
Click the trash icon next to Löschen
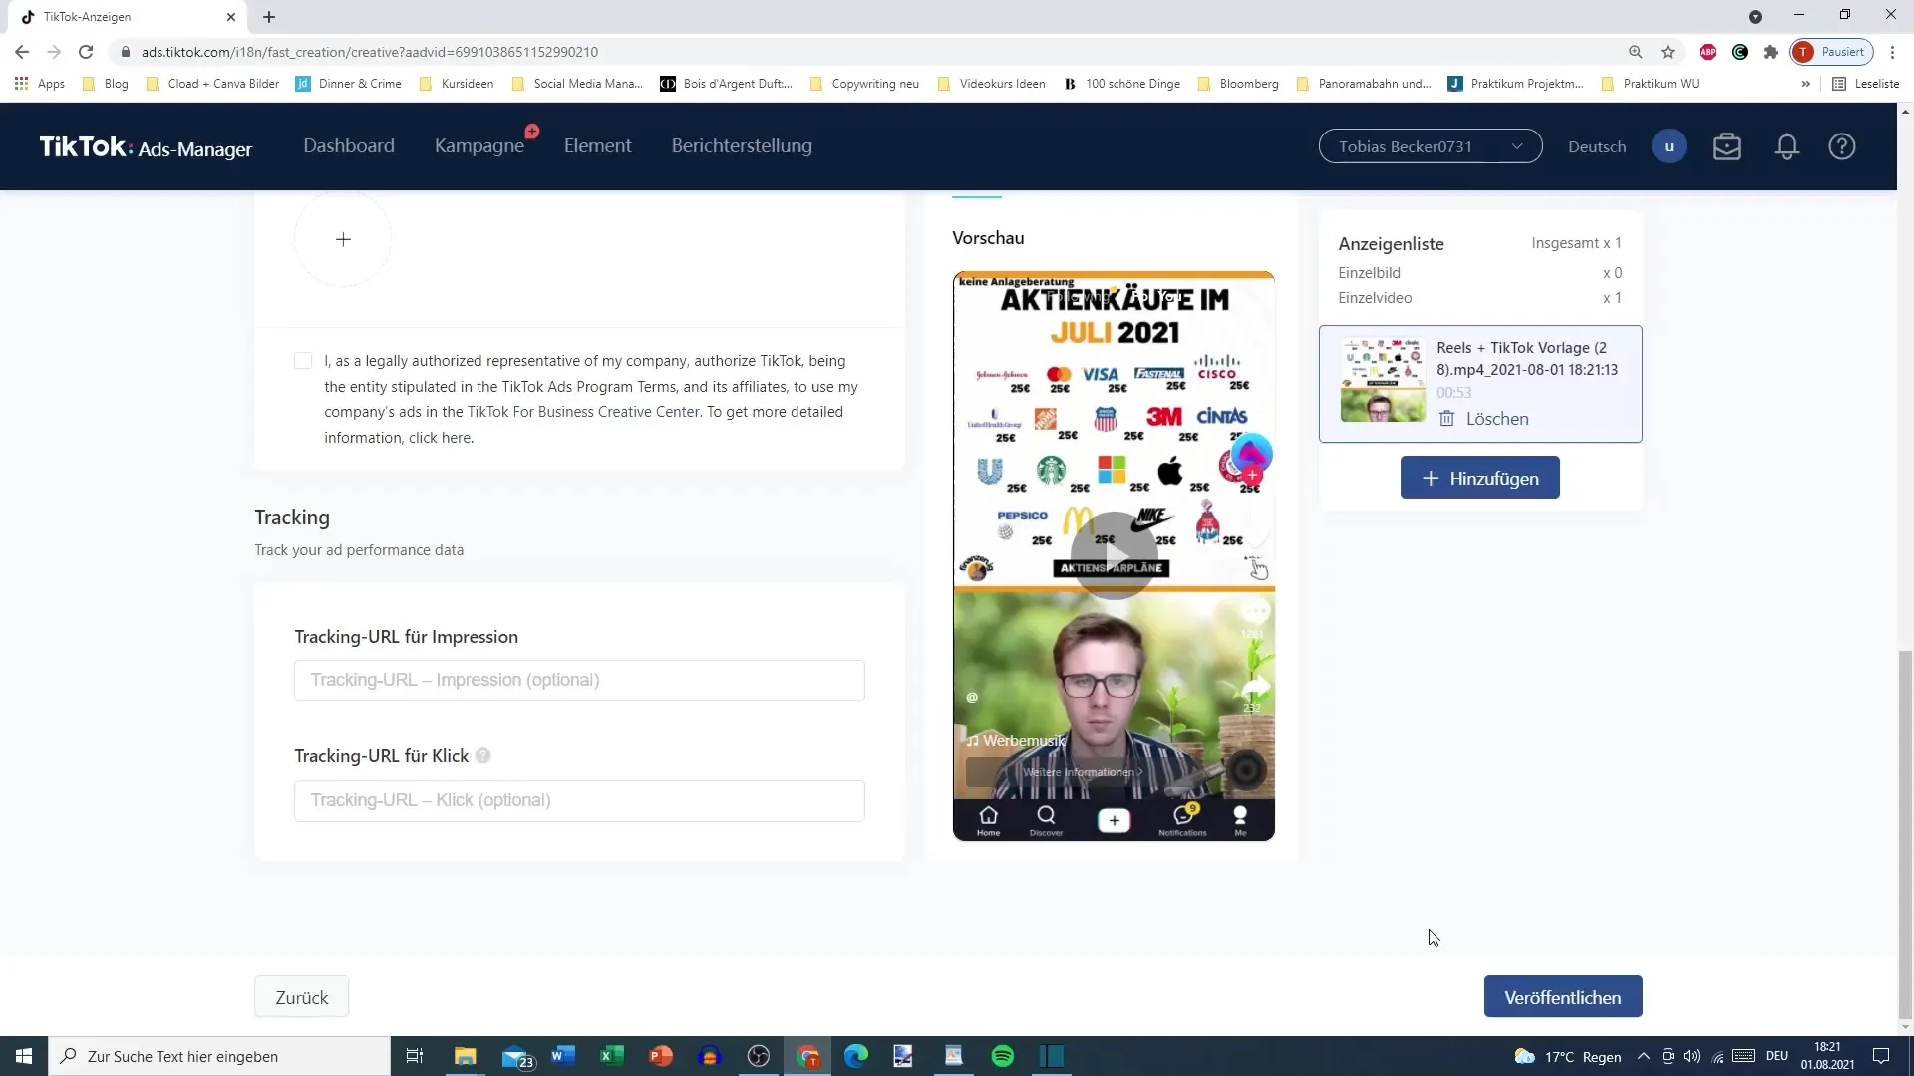click(1447, 419)
